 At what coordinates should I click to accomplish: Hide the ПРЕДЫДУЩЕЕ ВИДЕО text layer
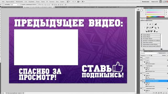coord(141,88)
